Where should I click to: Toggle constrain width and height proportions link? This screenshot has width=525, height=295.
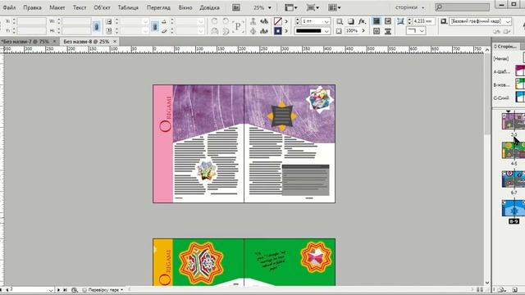click(97, 26)
